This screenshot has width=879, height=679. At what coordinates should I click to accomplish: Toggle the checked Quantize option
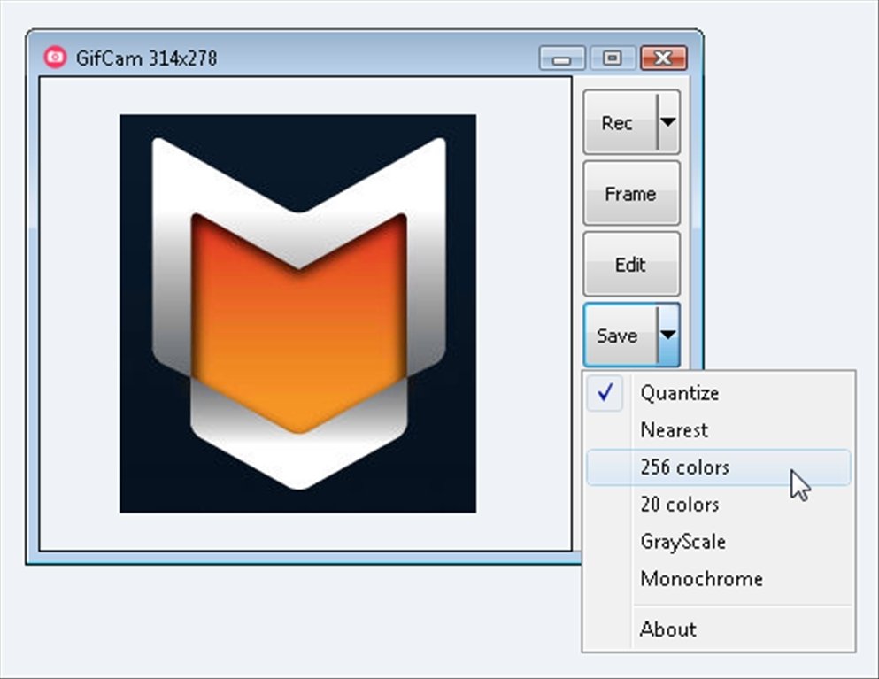coord(719,393)
